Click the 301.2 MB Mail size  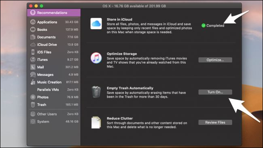tap(72, 67)
